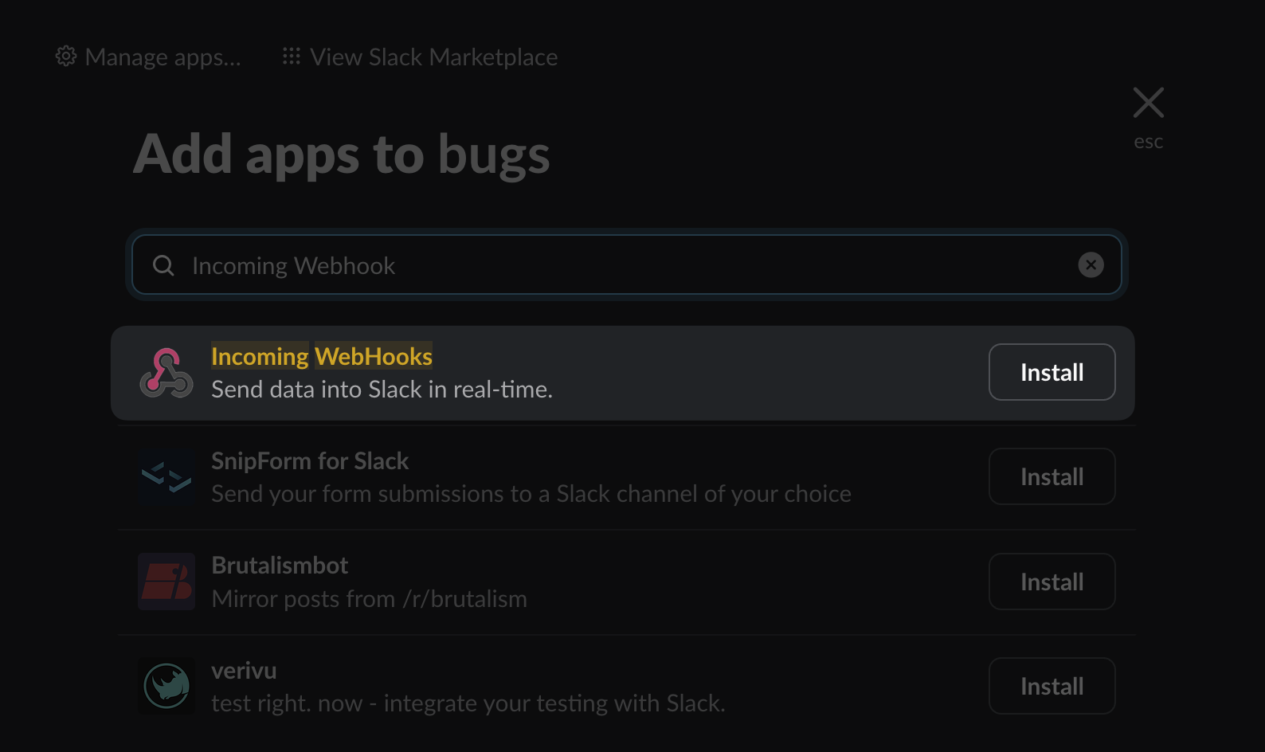The image size is (1265, 752).
Task: Install the SnipForm for Slack app
Action: [x=1052, y=476]
